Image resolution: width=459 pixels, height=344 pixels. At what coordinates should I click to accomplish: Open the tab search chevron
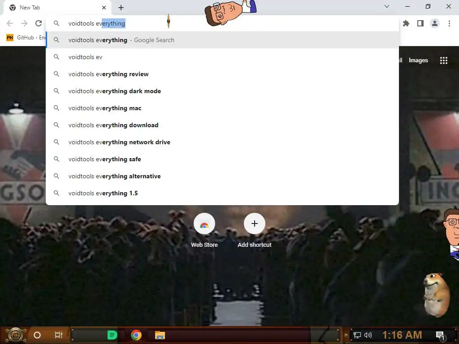click(x=387, y=6)
